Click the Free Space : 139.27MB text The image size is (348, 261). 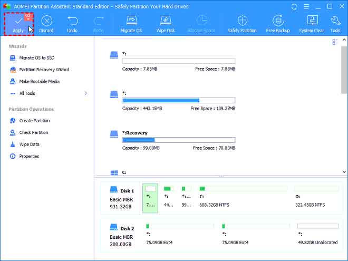(213, 109)
